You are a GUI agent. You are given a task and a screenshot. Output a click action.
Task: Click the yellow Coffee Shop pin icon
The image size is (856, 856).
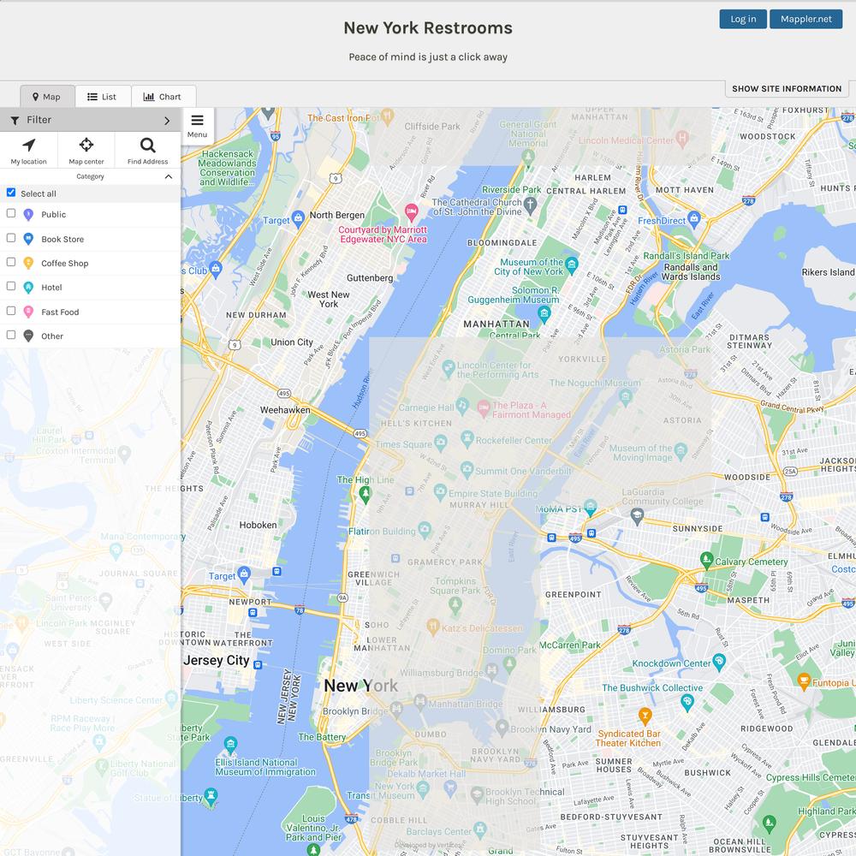[x=28, y=263]
